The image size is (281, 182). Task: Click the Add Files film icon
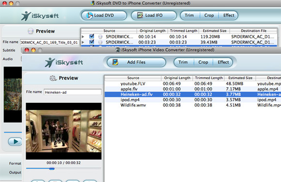[115, 62]
